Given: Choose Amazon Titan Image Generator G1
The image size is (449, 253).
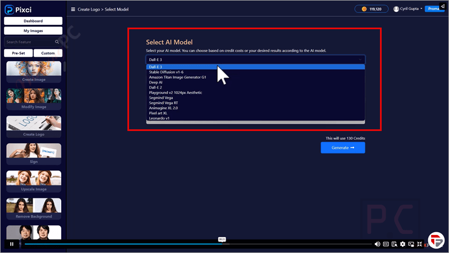Looking at the screenshot, I should [255, 77].
